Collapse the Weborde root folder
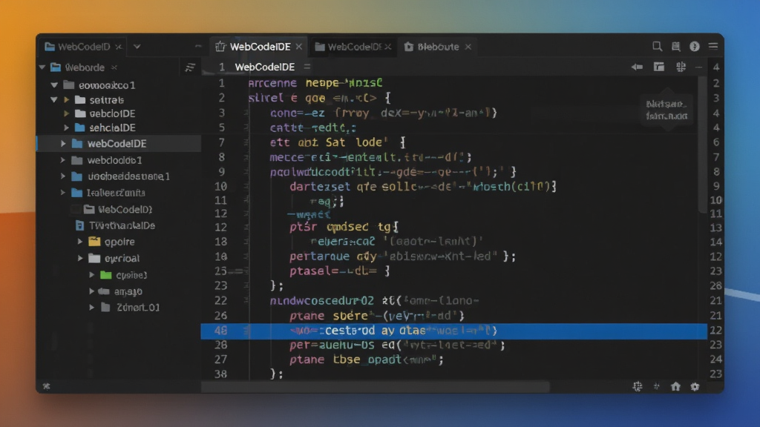 click(42, 67)
